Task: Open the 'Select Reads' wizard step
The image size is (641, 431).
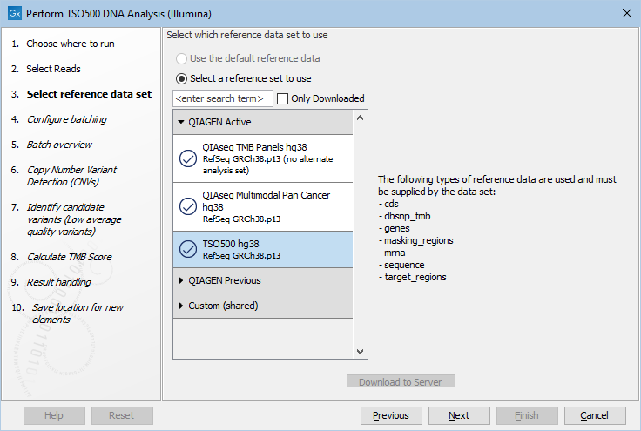Action: (x=53, y=69)
